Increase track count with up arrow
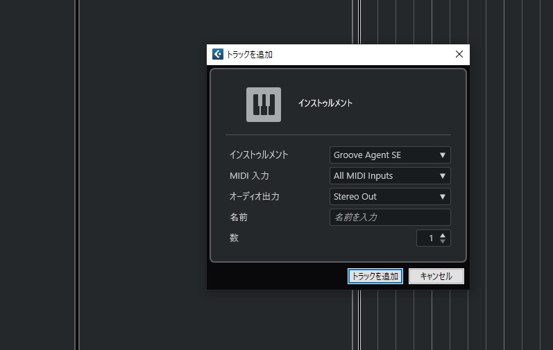553x350 pixels. 443,235
